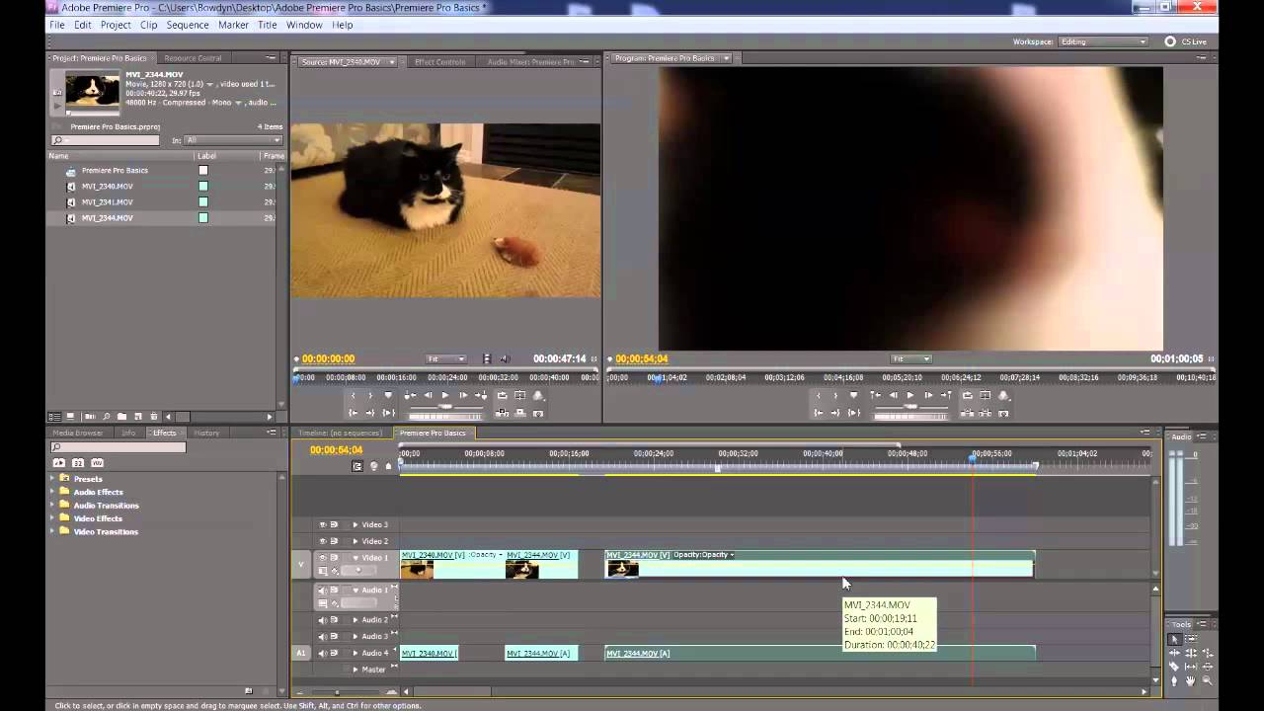Click Set Encore Chapter Marker icon in timeline
The height and width of the screenshot is (711, 1264).
pyautogui.click(x=374, y=466)
